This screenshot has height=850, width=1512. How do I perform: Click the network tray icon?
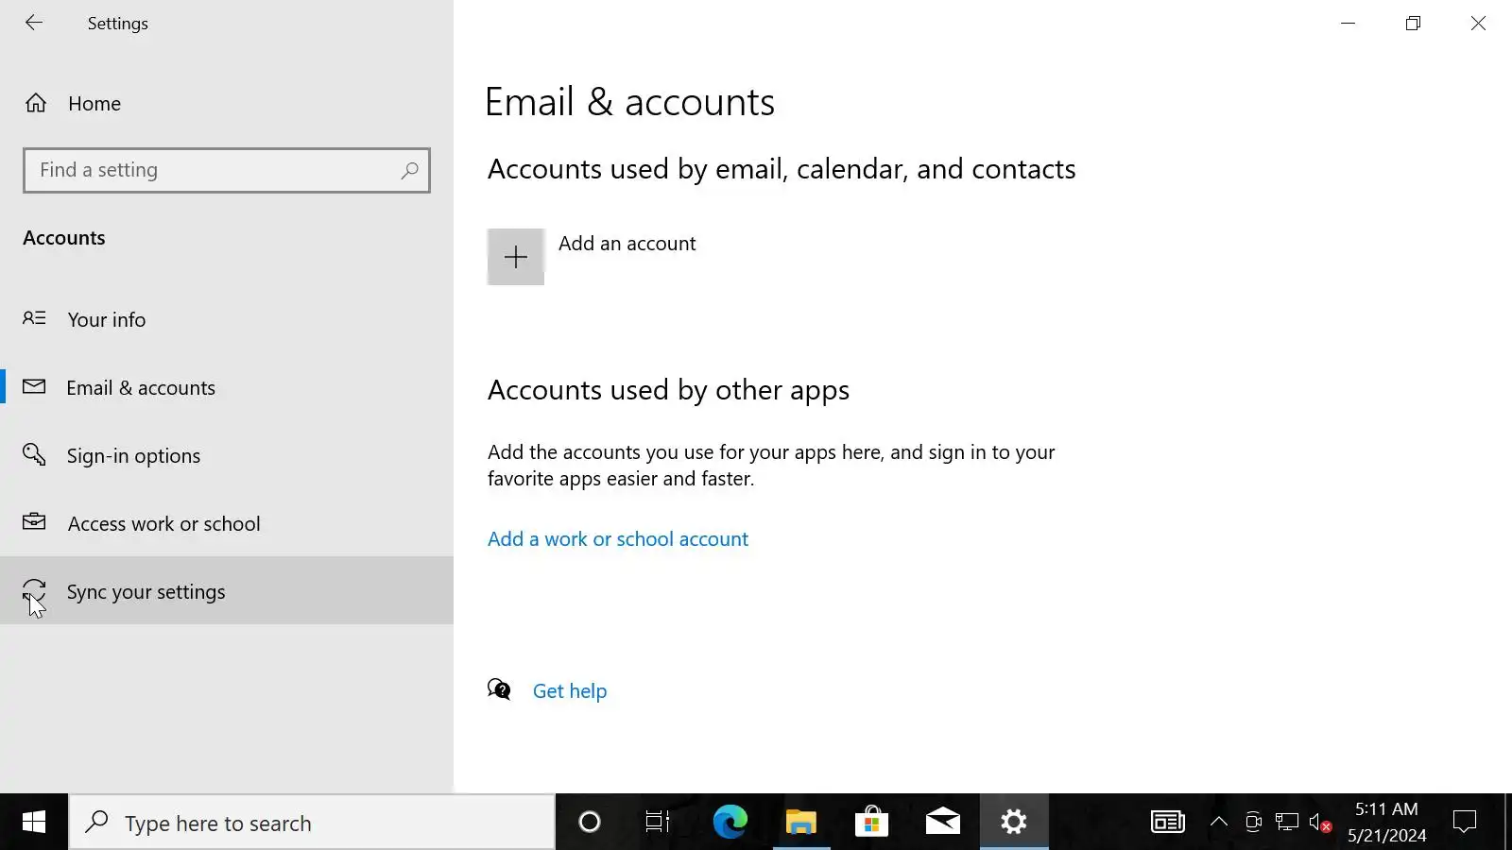point(1286,823)
